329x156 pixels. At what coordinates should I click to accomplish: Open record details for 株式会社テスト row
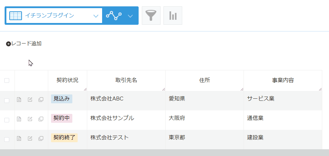[x=19, y=139]
